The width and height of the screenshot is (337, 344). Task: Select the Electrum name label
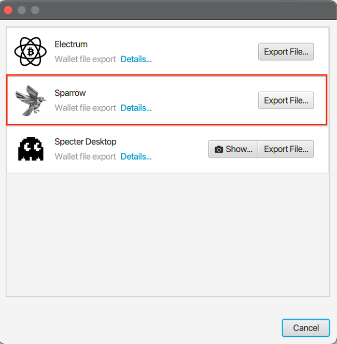click(71, 45)
